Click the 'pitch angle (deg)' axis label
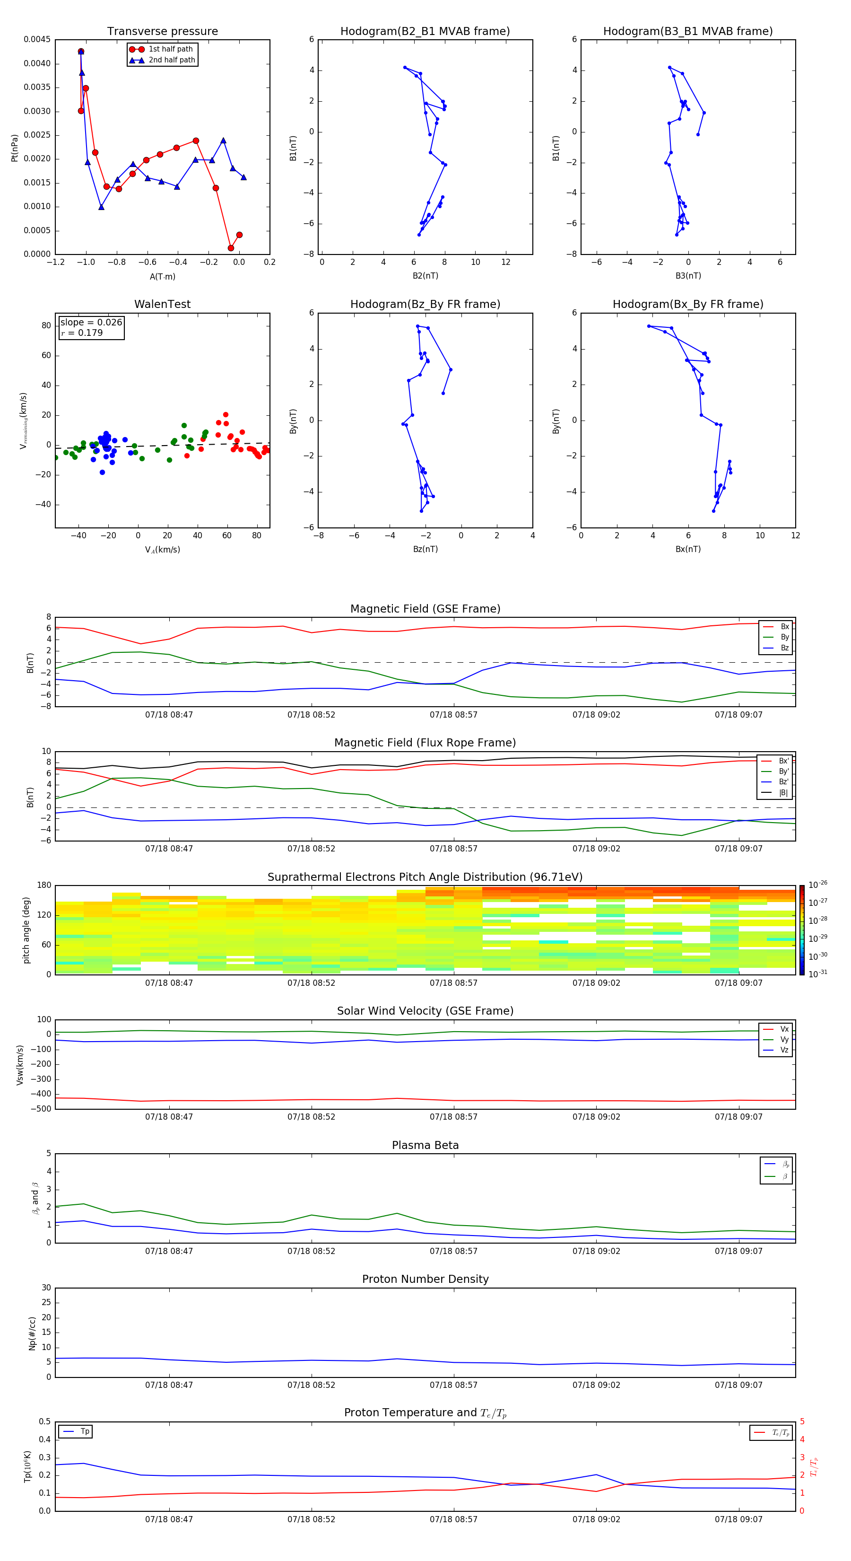This screenshot has height=1561, width=851. 26,930
